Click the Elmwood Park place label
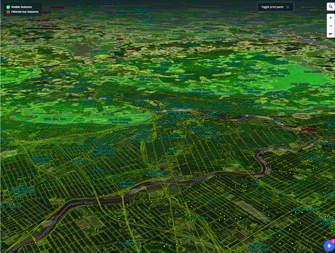This screenshot has height=253, width=335. [196, 218]
